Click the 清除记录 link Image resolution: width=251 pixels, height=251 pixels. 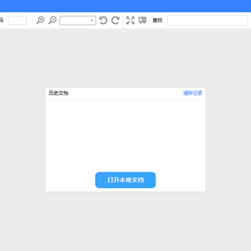(192, 93)
